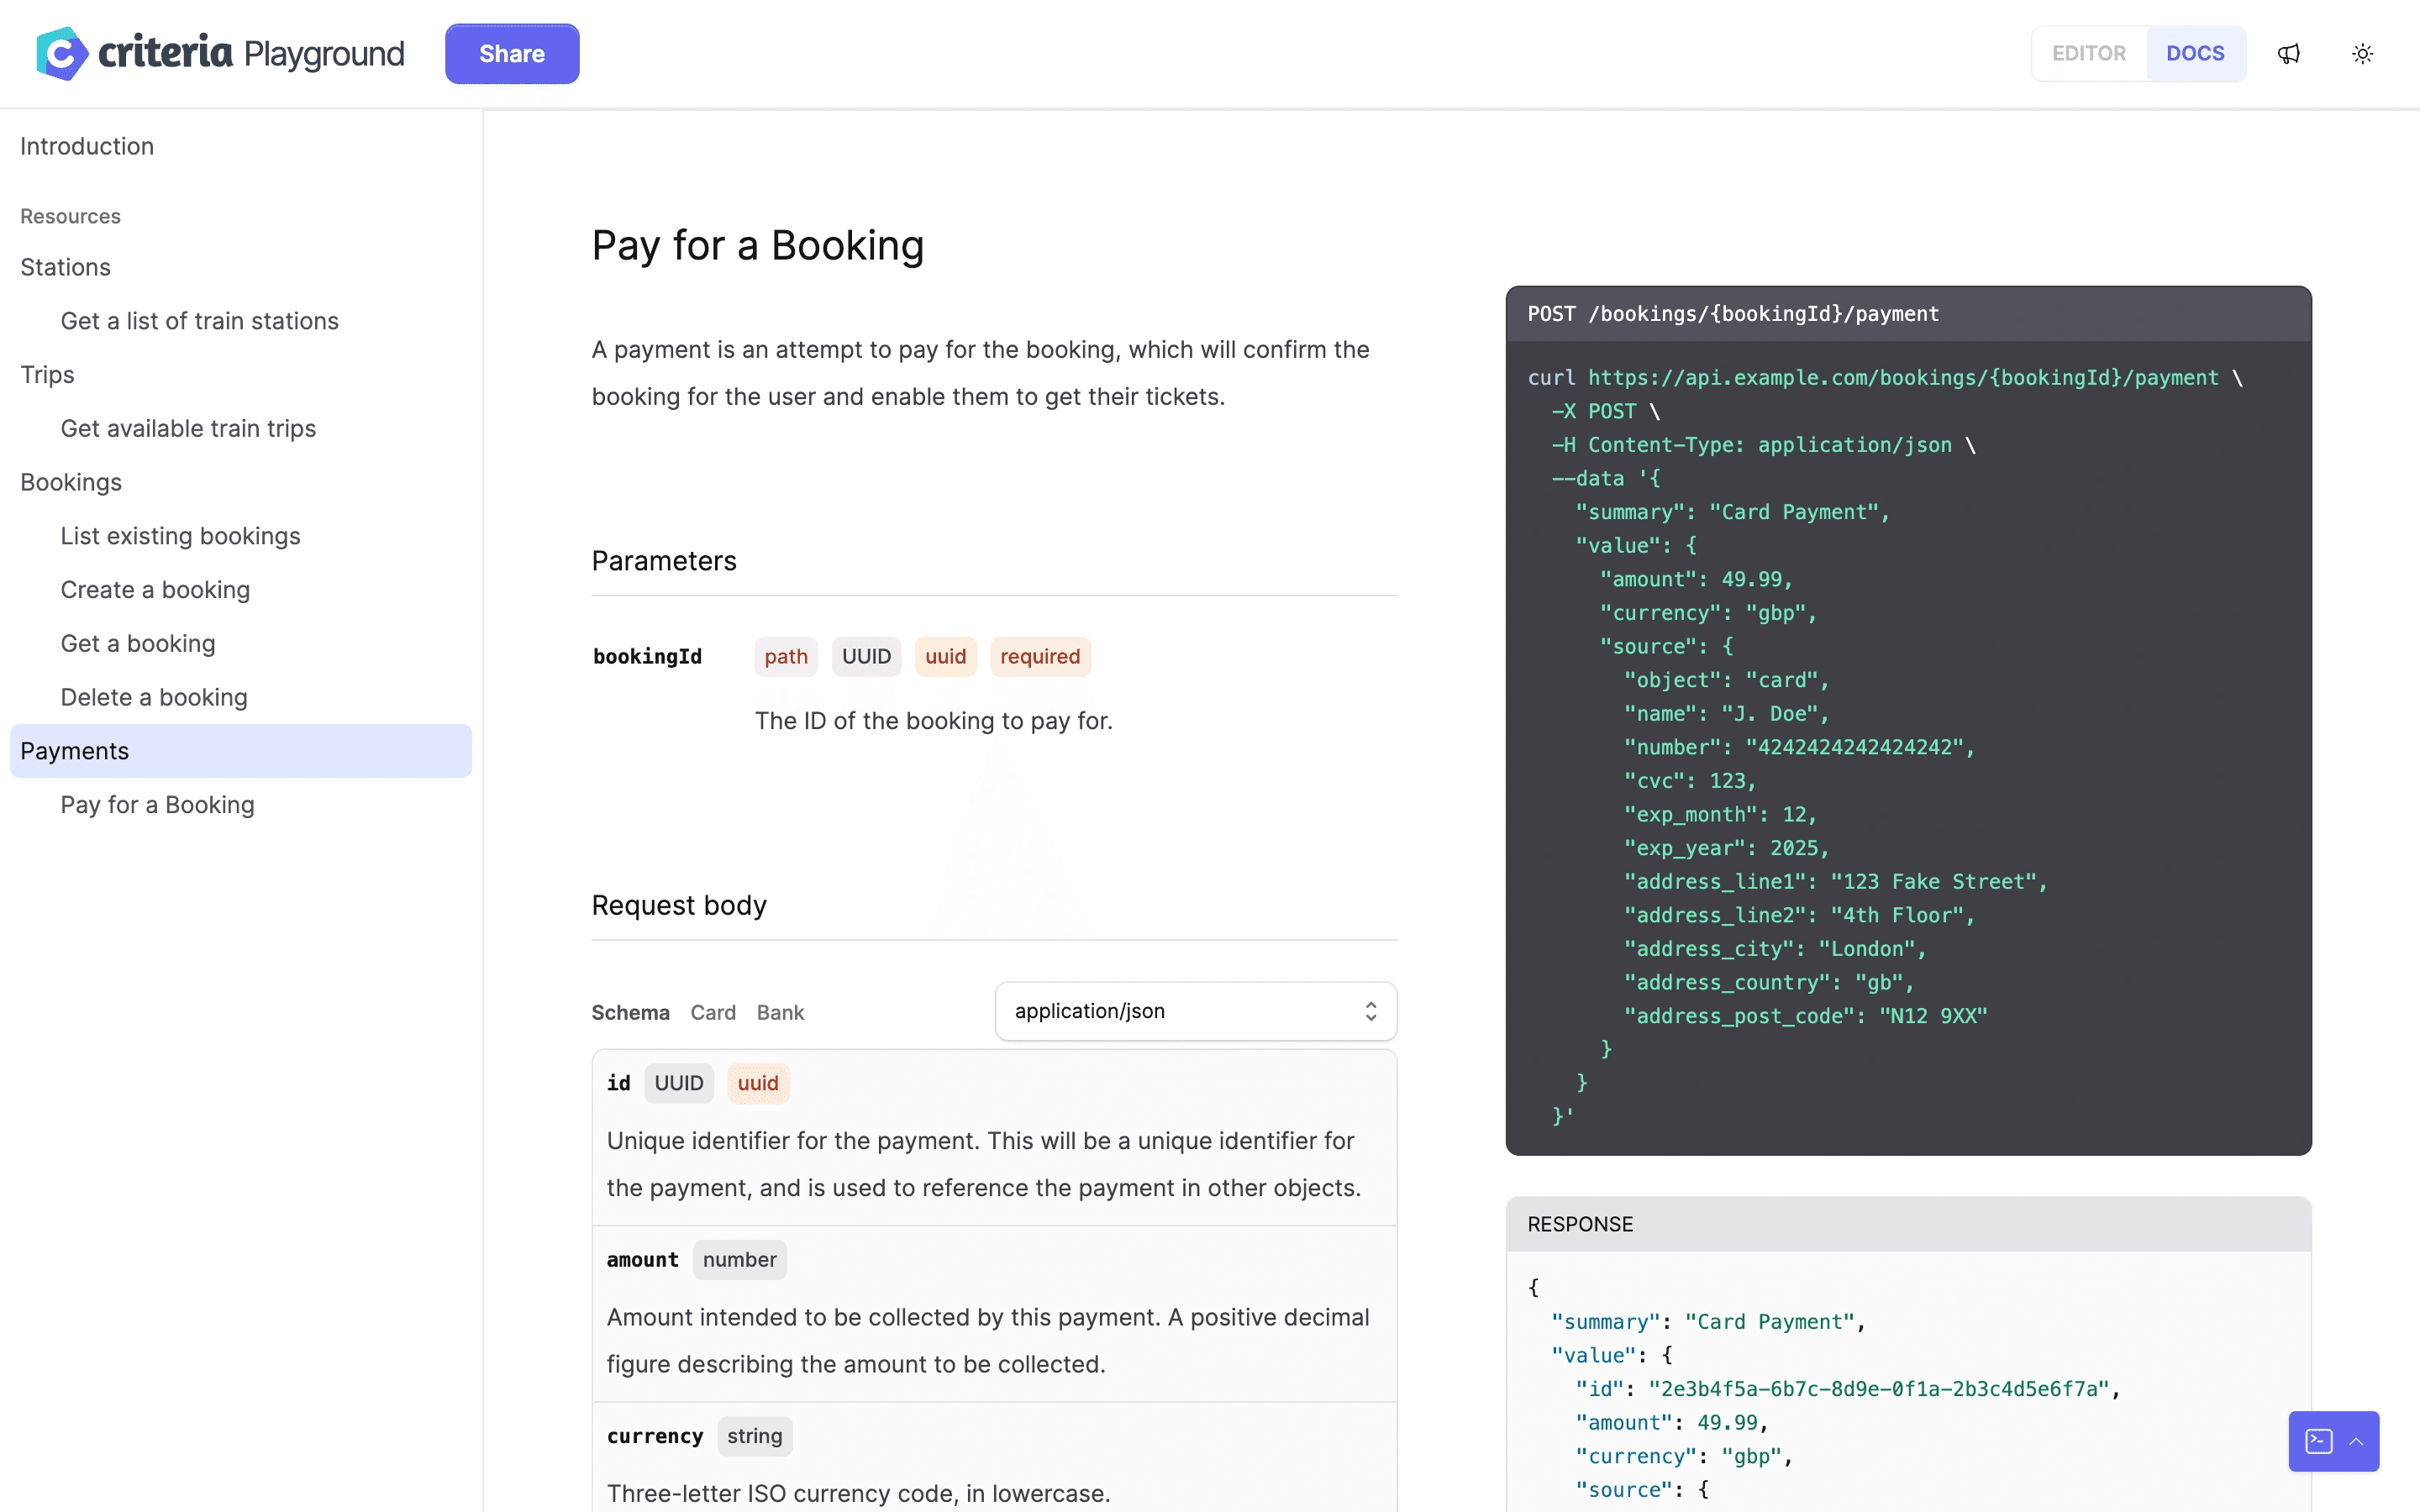Open 'Create a booking'
The height and width of the screenshot is (1512, 2420).
tap(155, 590)
